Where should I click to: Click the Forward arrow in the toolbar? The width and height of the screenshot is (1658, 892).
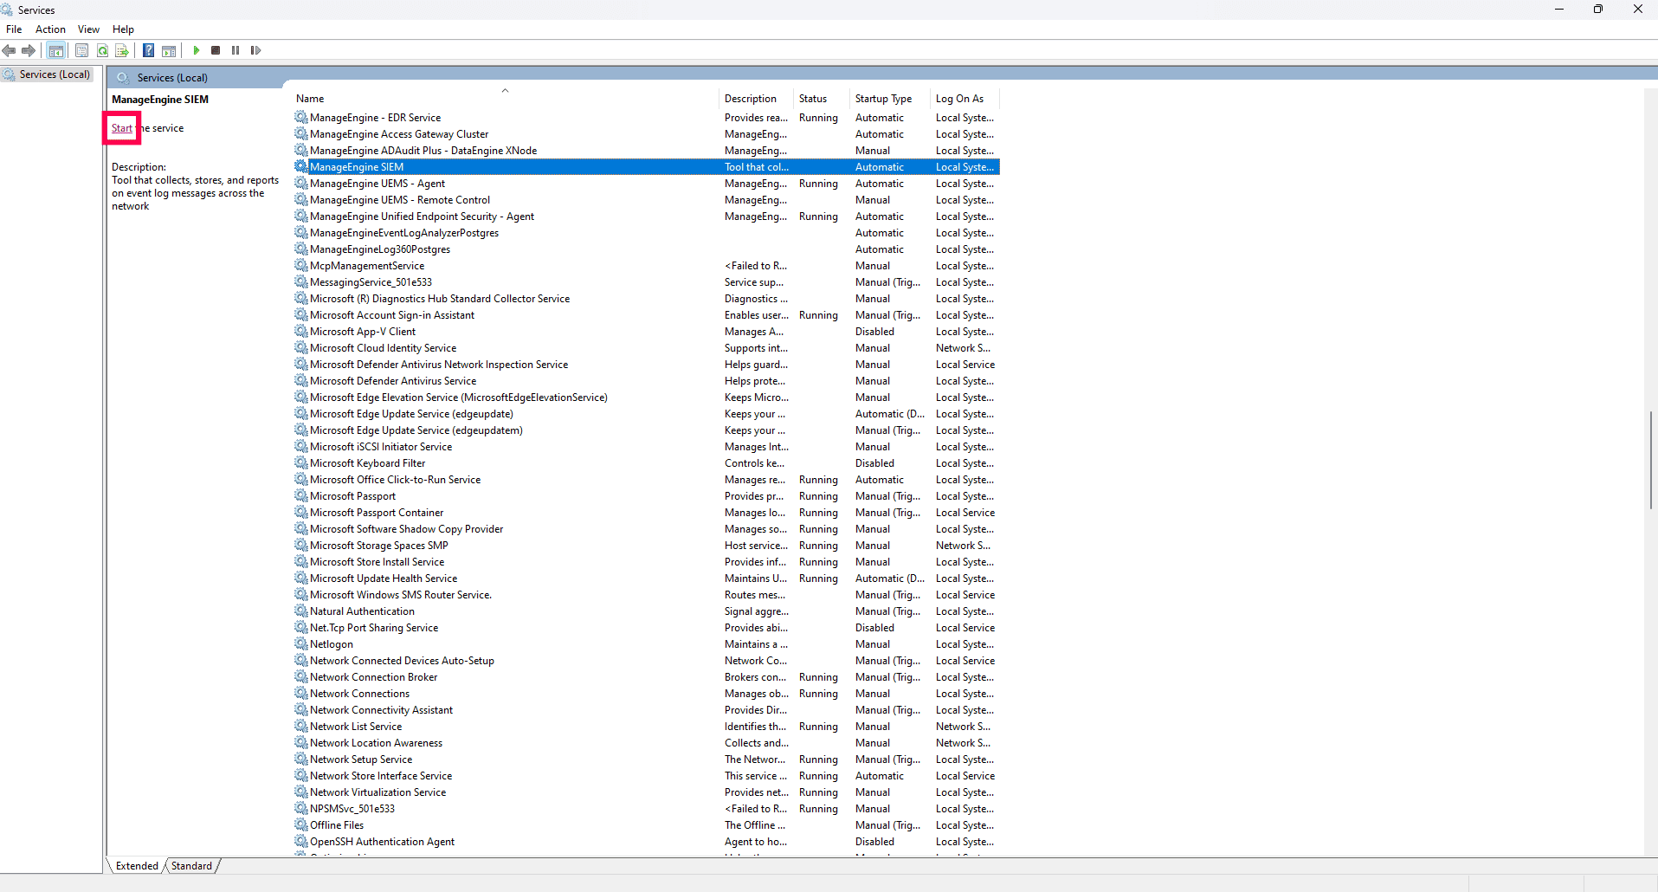(x=29, y=50)
